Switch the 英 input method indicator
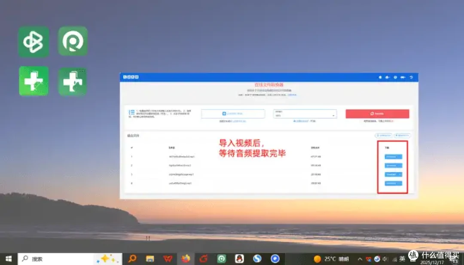This screenshot has height=265, width=464. pyautogui.click(x=402, y=259)
